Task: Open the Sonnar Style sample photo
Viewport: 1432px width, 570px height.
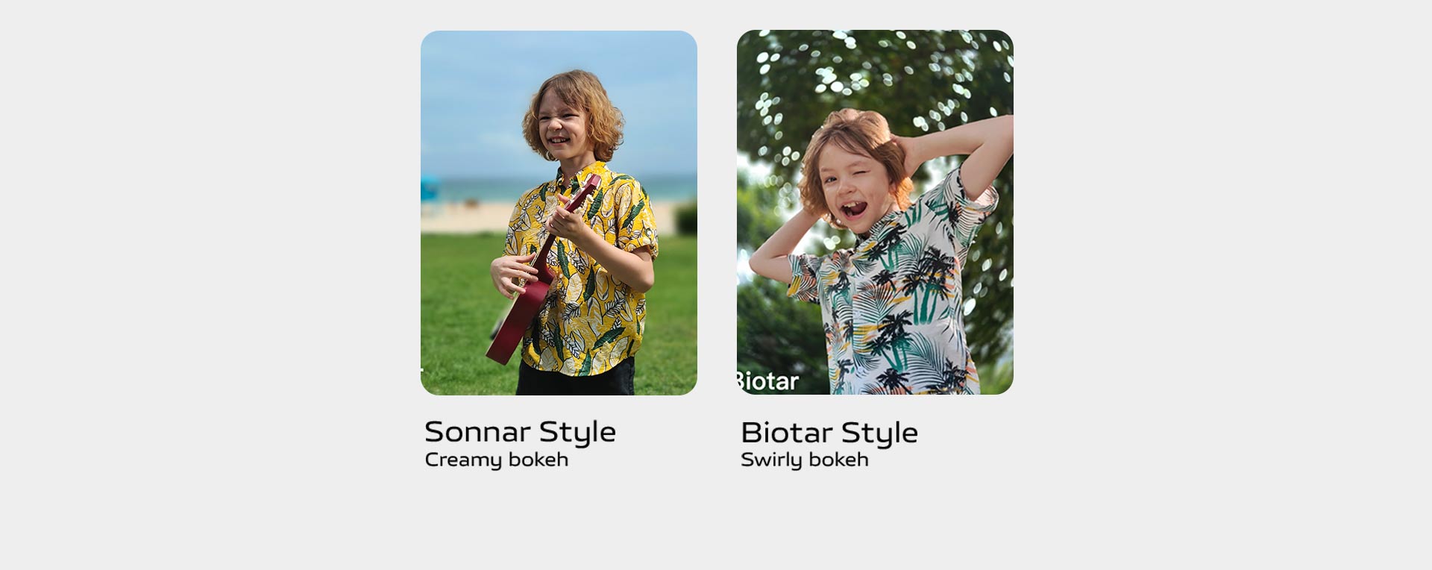Action: tap(559, 213)
